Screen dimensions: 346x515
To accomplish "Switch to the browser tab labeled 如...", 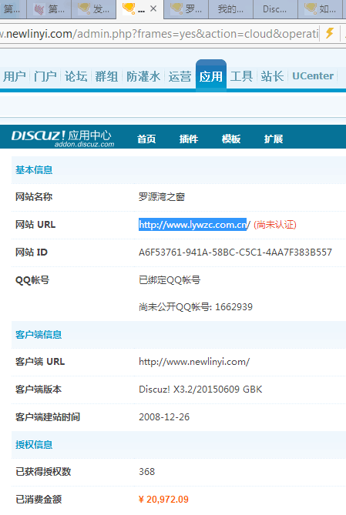I will click(x=321, y=9).
